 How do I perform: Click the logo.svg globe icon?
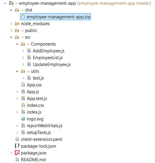(23, 119)
